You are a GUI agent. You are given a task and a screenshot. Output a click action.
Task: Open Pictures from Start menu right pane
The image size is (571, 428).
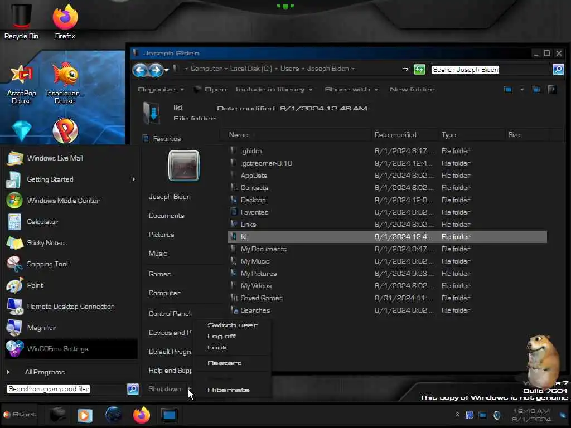pos(161,235)
